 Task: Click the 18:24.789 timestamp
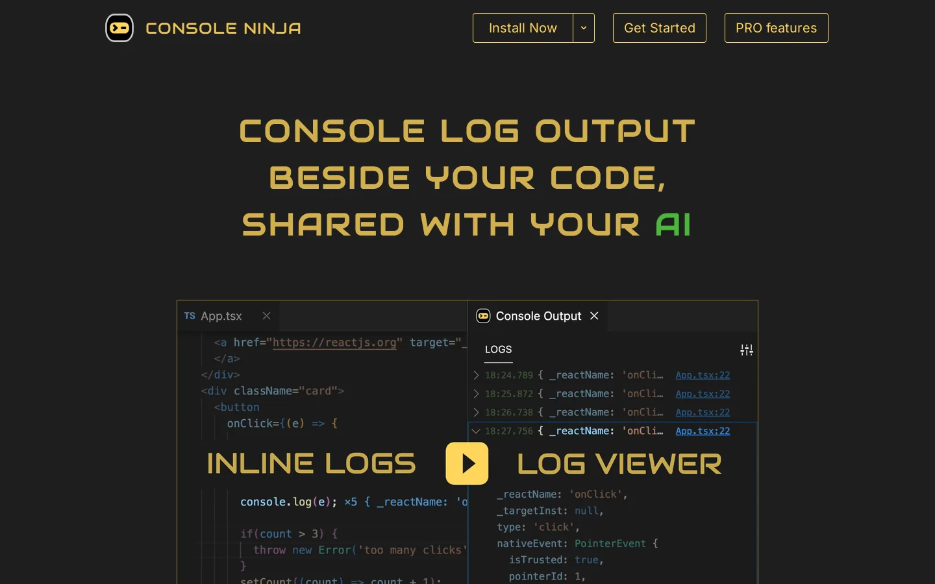508,375
